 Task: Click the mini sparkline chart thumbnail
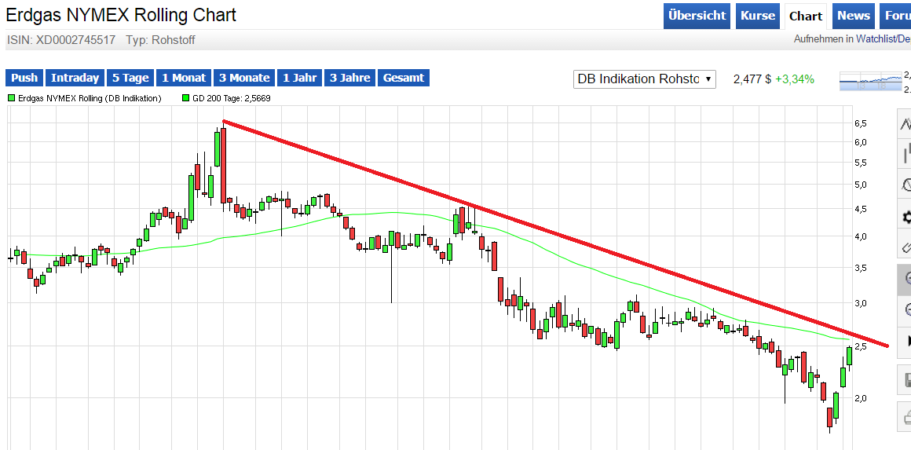870,81
